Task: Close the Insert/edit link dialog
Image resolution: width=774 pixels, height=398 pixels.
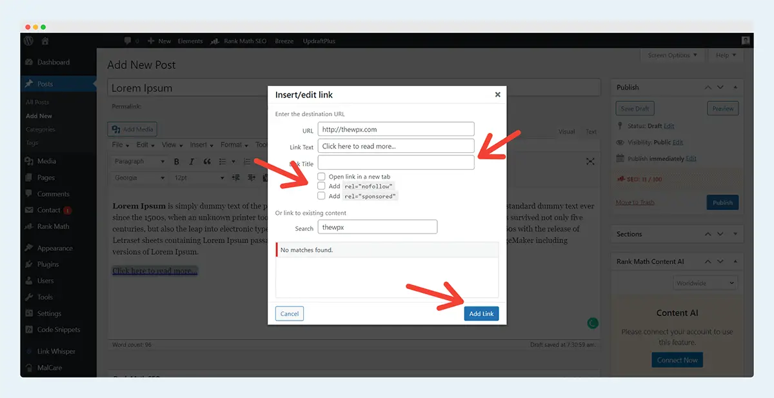Action: click(497, 94)
